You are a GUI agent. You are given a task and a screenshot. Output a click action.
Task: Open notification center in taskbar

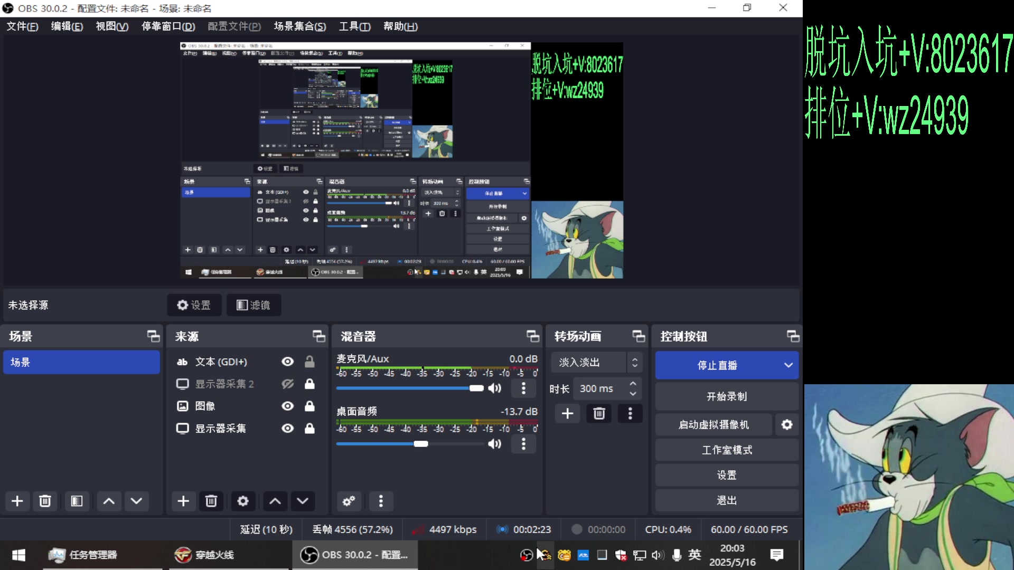coord(777,555)
